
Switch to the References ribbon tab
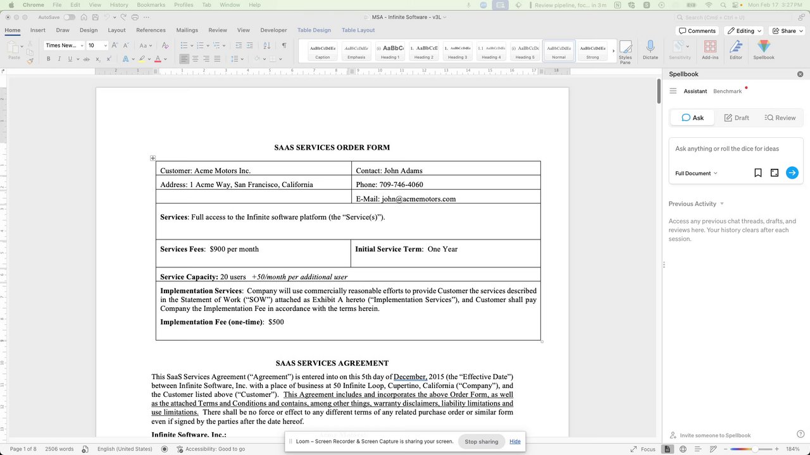(151, 30)
